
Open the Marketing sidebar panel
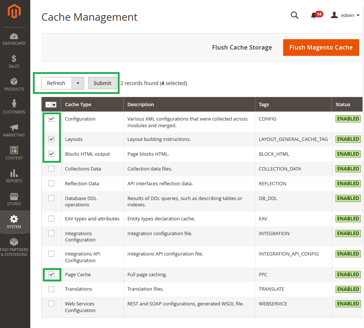[14, 130]
